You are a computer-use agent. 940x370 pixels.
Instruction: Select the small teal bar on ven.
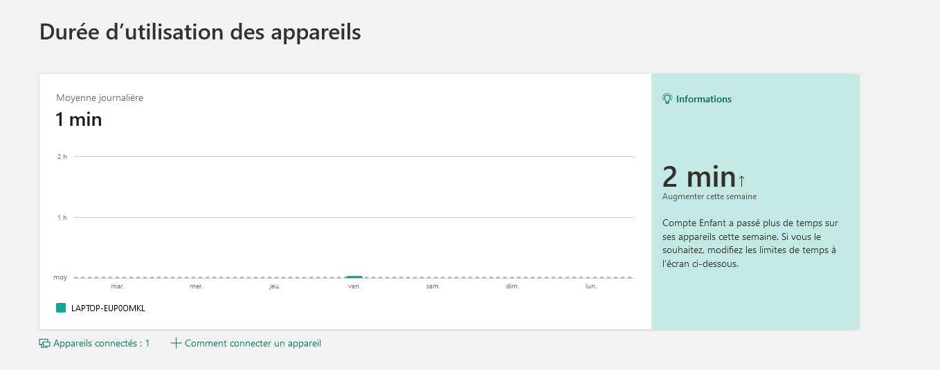[354, 277]
